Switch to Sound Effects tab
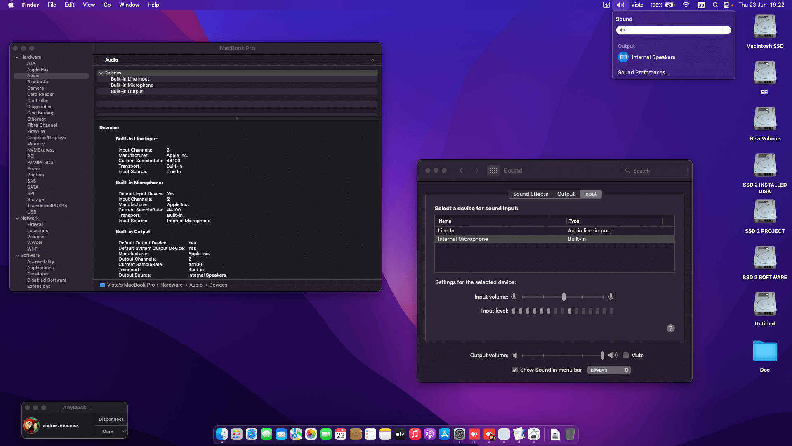792x446 pixels. (x=530, y=194)
